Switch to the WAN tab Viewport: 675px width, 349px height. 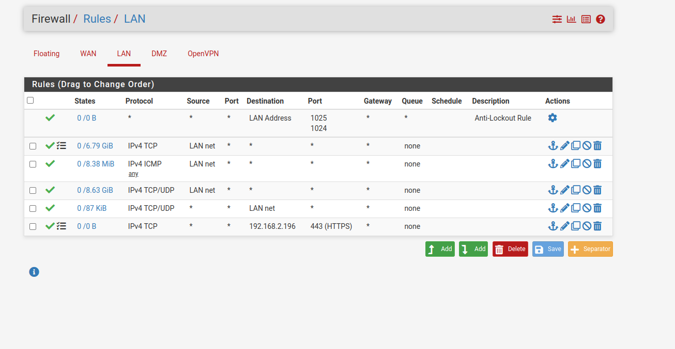(x=88, y=54)
